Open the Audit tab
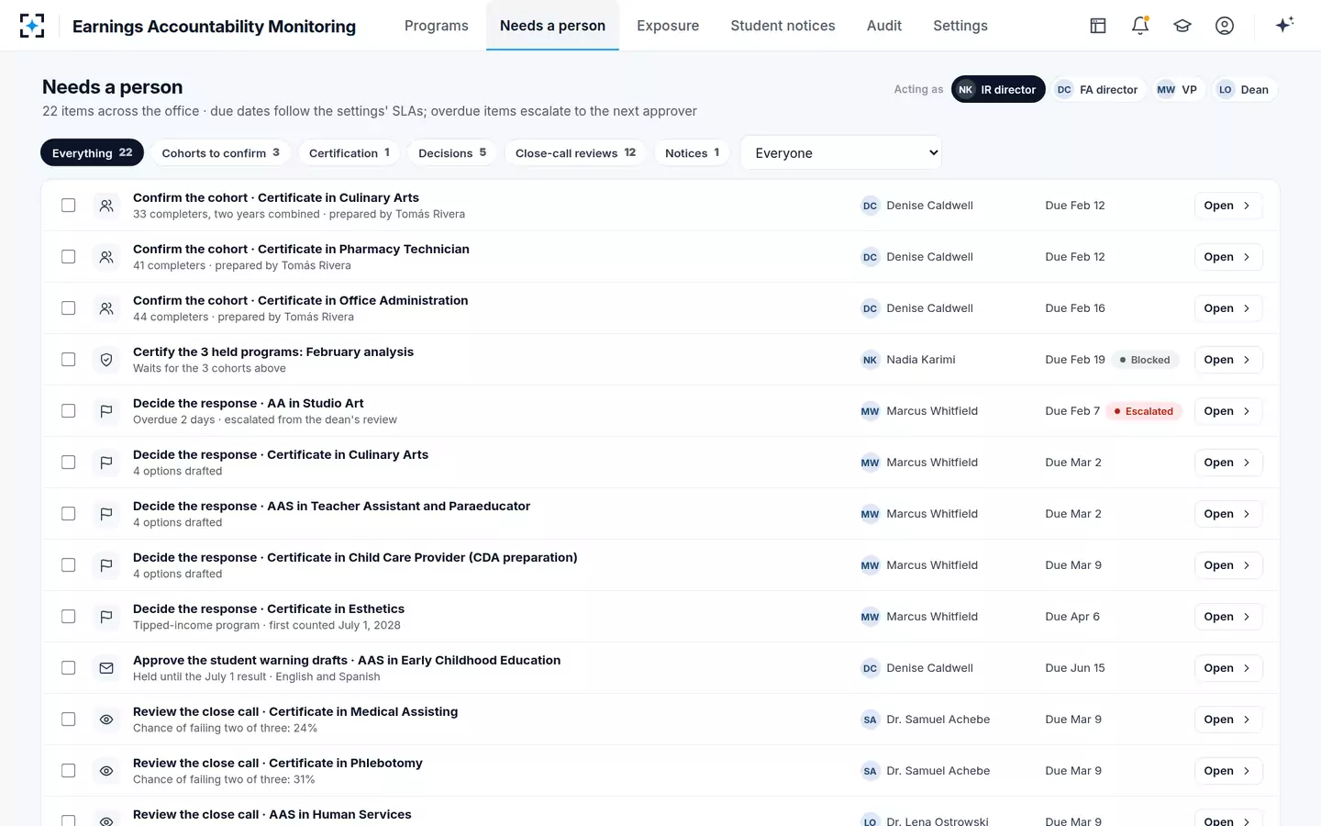This screenshot has width=1321, height=826. [884, 26]
